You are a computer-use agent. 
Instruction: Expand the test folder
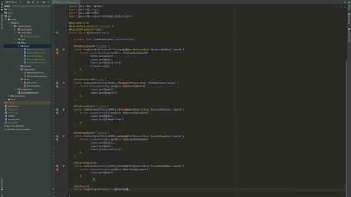pos(5,100)
